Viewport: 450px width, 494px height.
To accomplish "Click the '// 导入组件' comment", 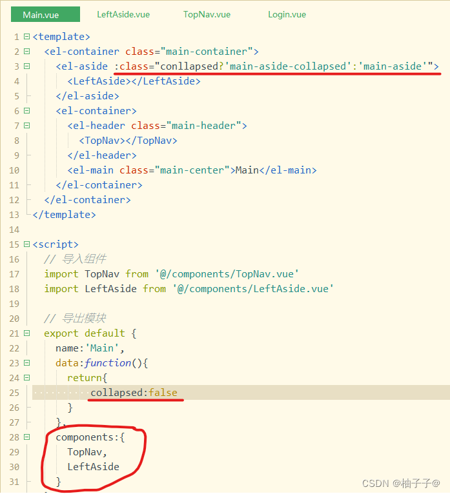I will tap(75, 259).
